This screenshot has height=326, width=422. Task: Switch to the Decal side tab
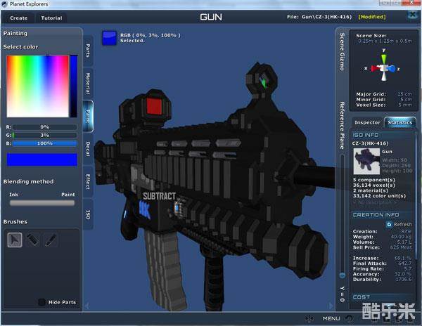coord(88,148)
